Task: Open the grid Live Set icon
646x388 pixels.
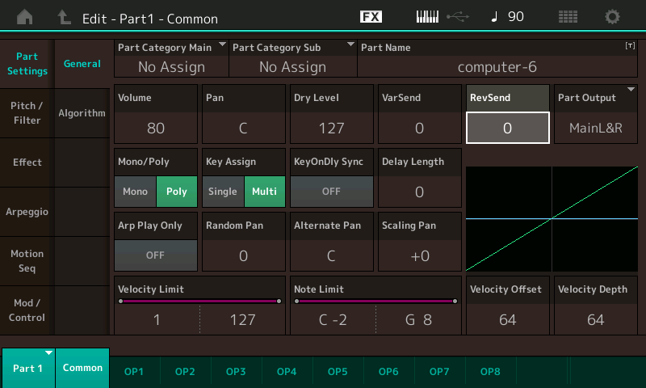Action: pos(568,17)
